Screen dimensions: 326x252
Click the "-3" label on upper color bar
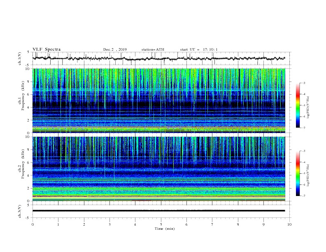pos(303,83)
